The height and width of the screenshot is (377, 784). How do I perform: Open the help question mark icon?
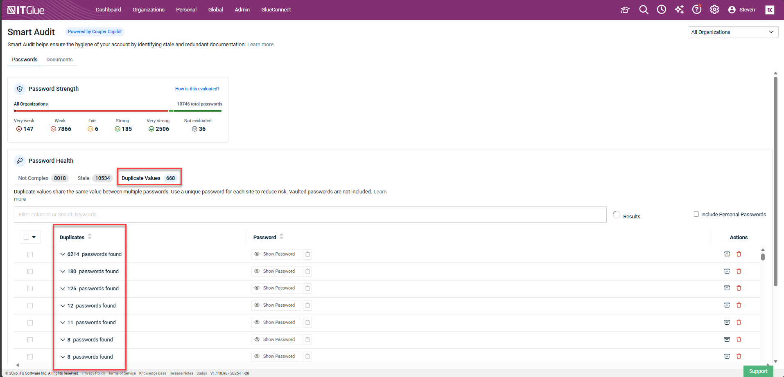pyautogui.click(x=696, y=10)
